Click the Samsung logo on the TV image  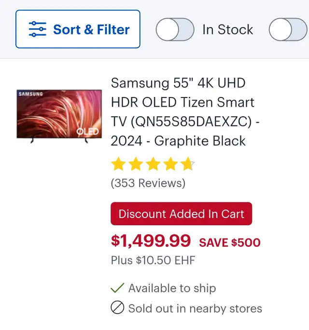tap(31, 94)
